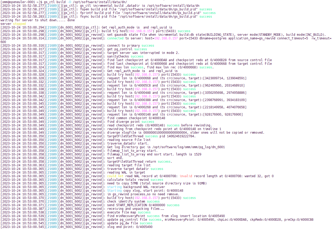Click the 'traverse_datadir start.' line
This screenshot has width=334, height=230.
click(x=75, y=143)
